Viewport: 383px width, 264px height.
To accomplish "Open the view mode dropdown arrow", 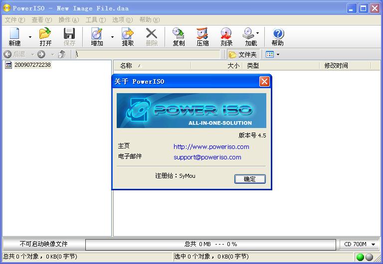I will (x=278, y=54).
